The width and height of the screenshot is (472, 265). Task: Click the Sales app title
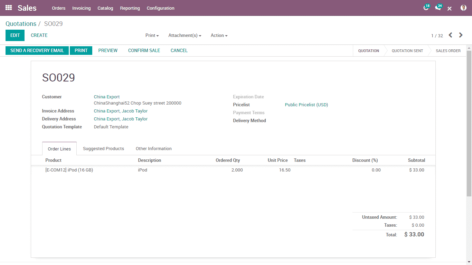click(x=27, y=8)
